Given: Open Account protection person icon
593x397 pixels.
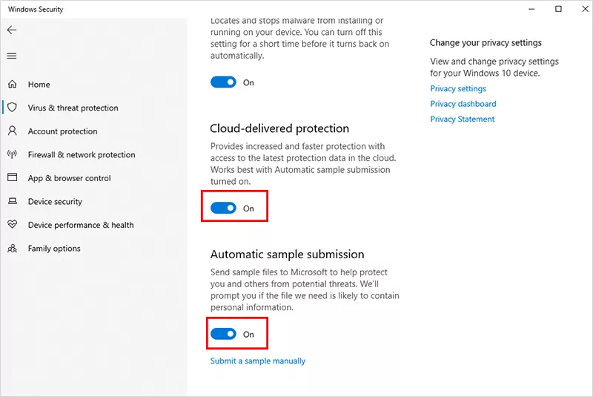Looking at the screenshot, I should tap(12, 131).
